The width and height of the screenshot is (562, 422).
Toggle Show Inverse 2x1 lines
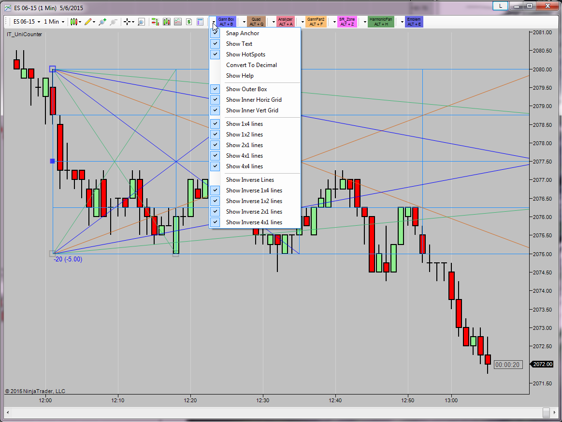pos(255,212)
